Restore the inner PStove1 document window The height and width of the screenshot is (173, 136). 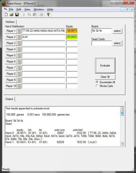point(127,9)
